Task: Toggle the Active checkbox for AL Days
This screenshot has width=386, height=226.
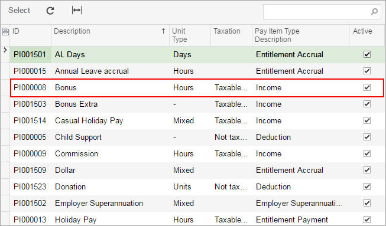Action: (x=367, y=54)
